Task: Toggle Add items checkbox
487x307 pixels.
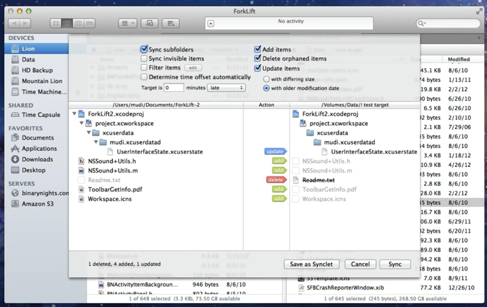Action: [258, 49]
